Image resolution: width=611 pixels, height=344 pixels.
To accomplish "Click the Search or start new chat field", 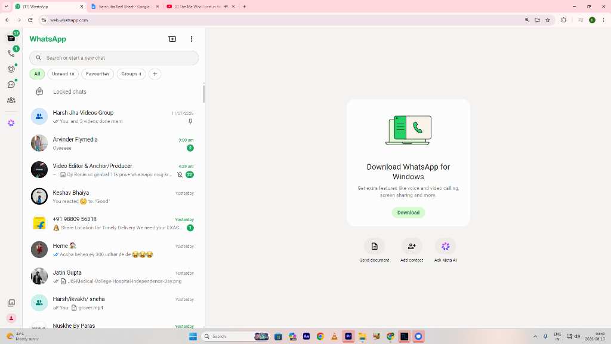I will click(114, 58).
